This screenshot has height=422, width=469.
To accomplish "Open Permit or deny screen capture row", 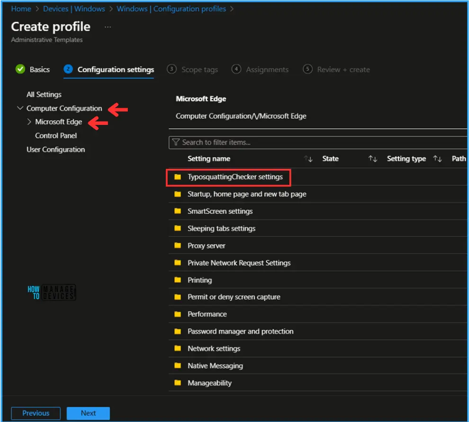I will (x=318, y=297).
